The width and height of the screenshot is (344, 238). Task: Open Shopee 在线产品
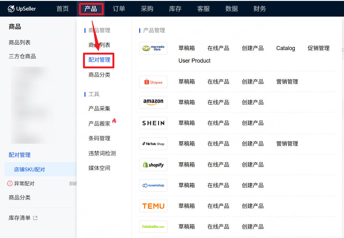pos(218,82)
